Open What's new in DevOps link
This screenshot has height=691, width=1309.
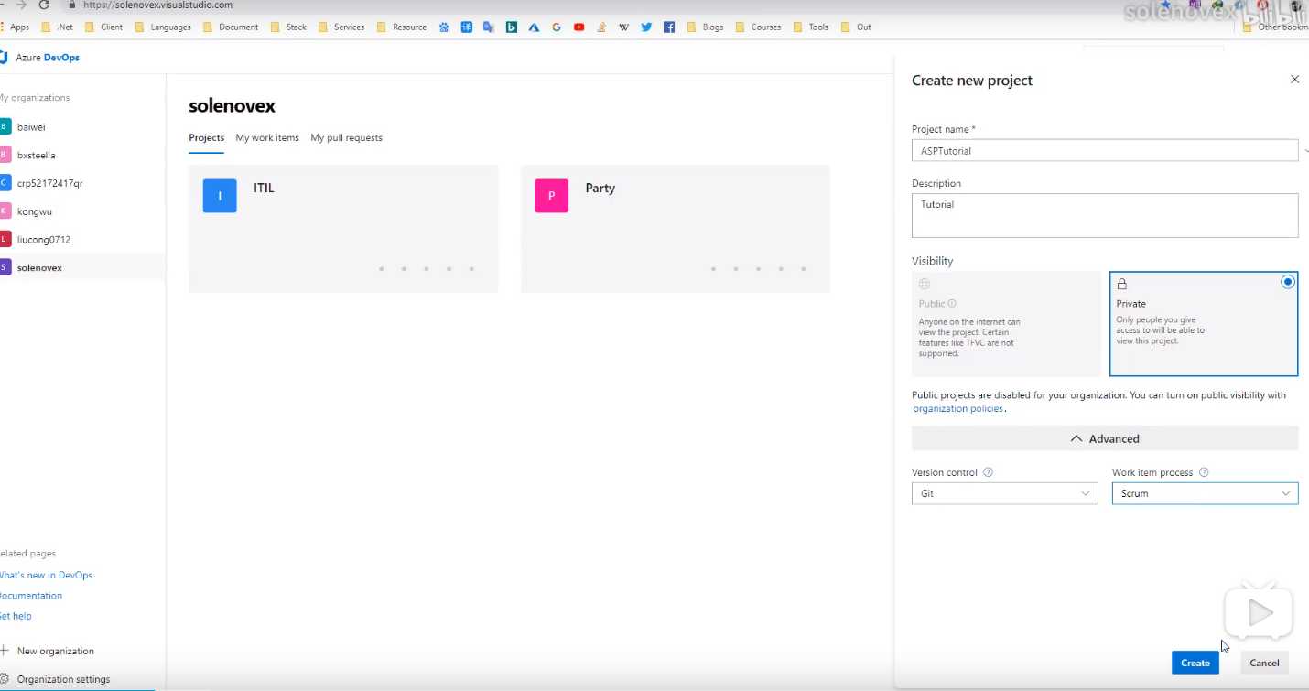[x=46, y=576]
